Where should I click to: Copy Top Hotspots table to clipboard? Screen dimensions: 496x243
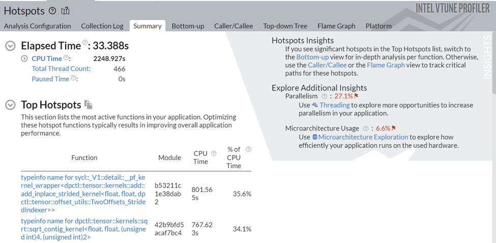pyautogui.click(x=89, y=105)
